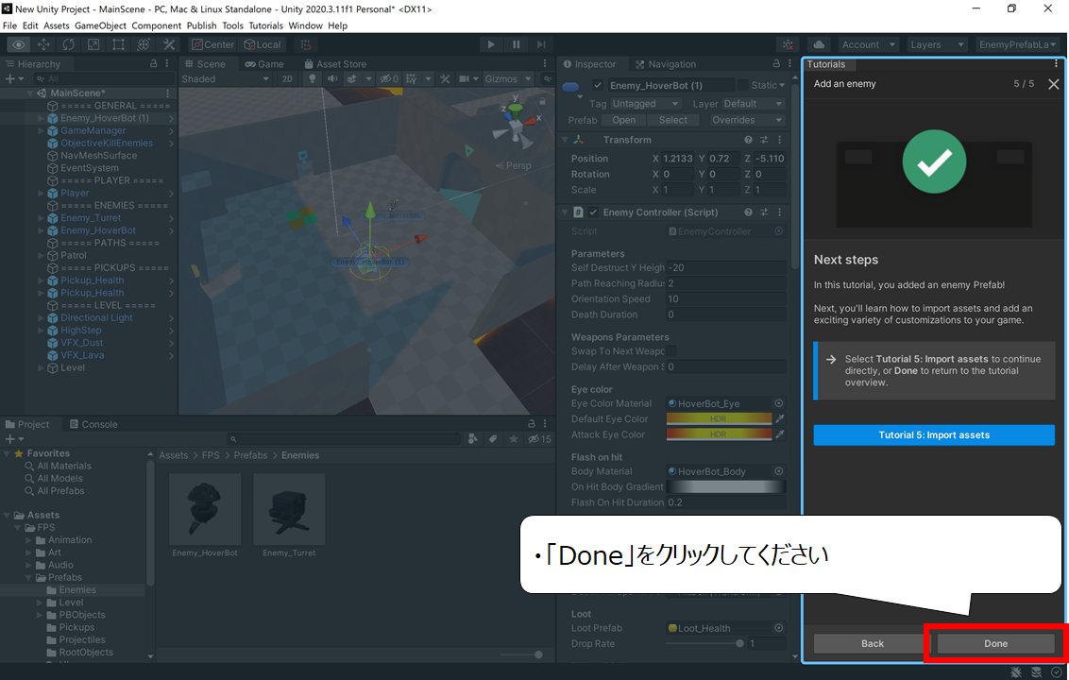Toggle hidden packages count in Project
The image size is (1069, 680).
pos(539,439)
